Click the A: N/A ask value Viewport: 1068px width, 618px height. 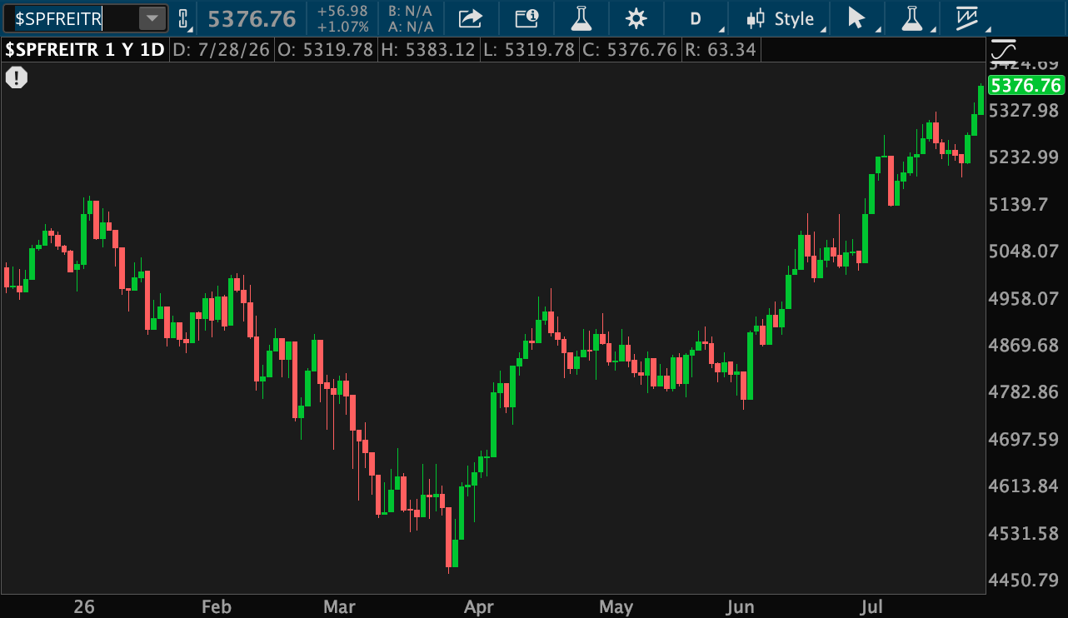(411, 27)
